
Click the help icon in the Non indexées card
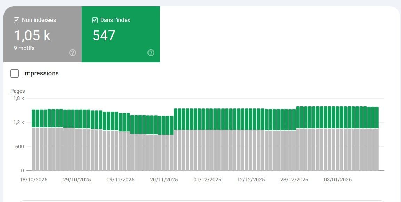tap(72, 53)
